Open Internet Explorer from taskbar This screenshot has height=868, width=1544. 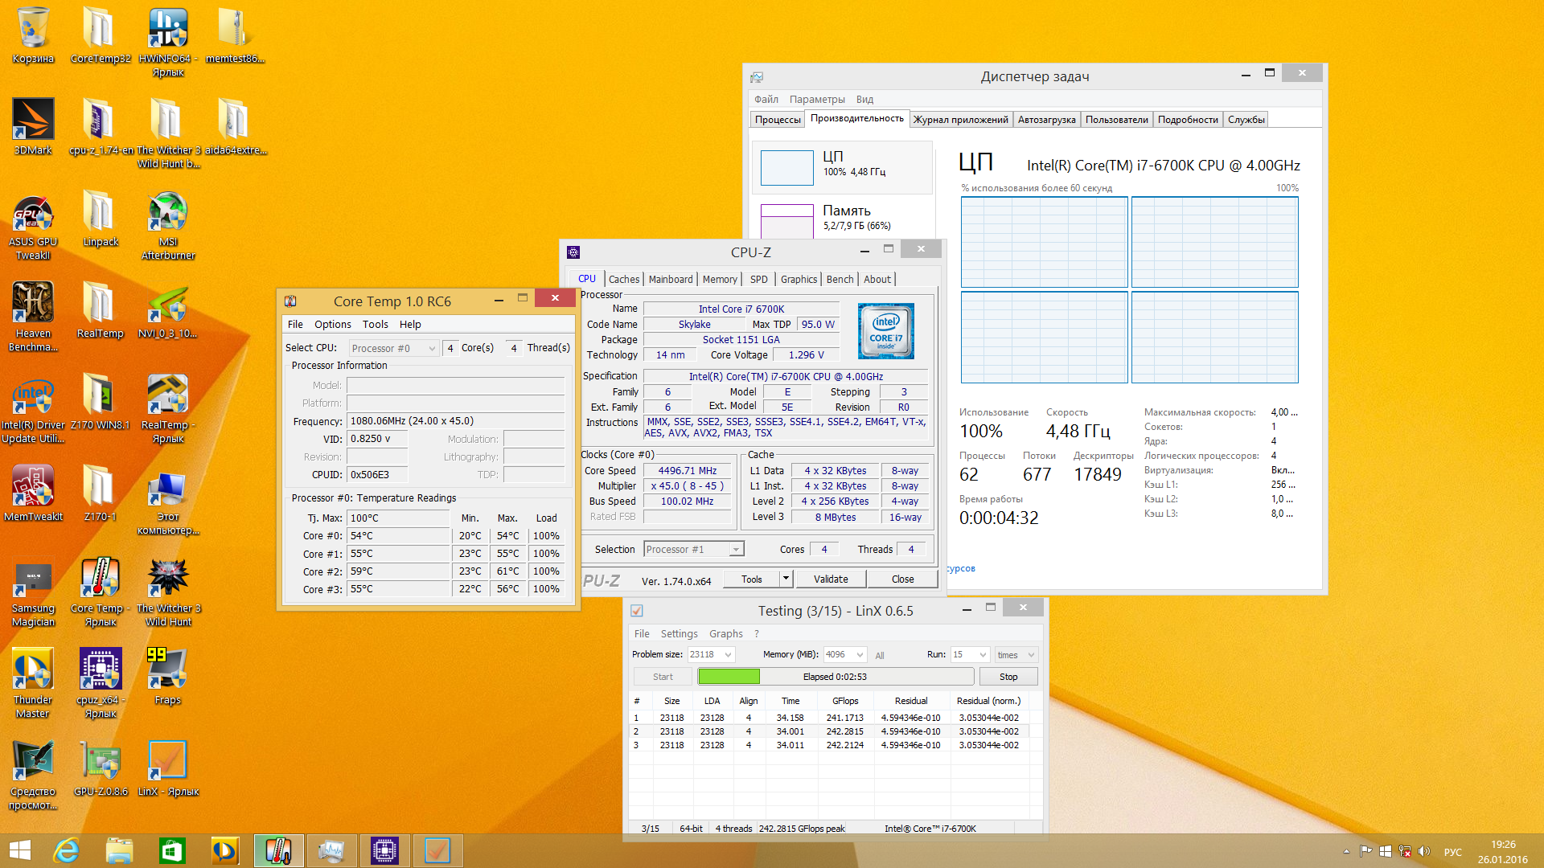coord(66,850)
